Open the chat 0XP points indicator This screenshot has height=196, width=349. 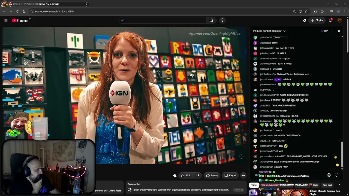[324, 31]
